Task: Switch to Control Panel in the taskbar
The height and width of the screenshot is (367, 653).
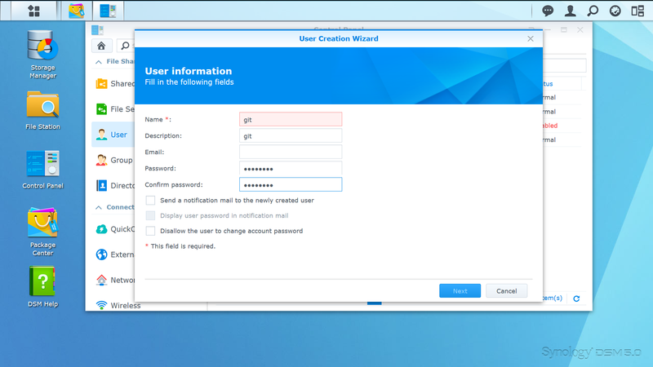Action: coord(108,11)
